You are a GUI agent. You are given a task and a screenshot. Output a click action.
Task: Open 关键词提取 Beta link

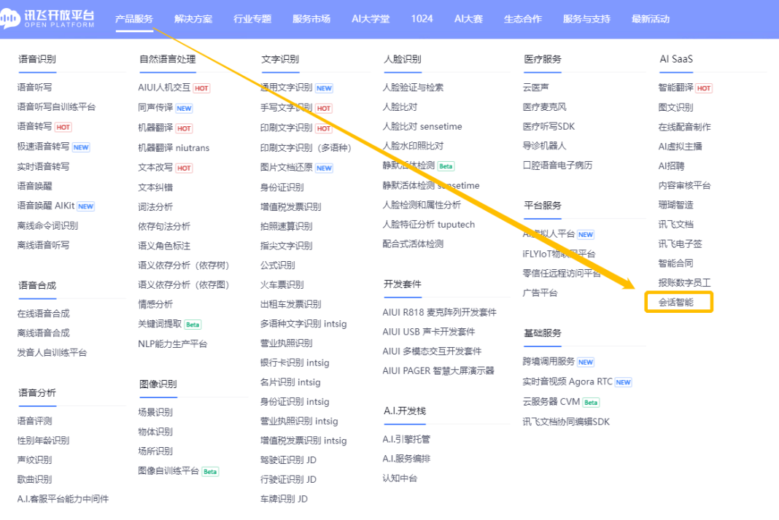(160, 324)
